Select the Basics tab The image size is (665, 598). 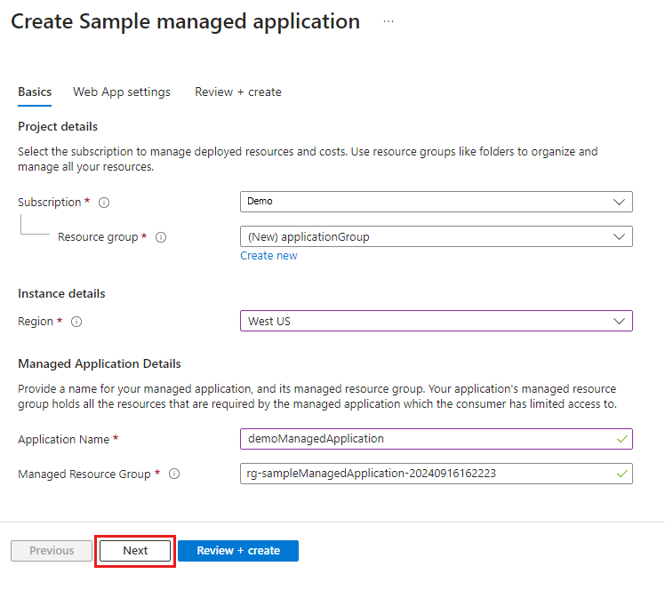35,92
